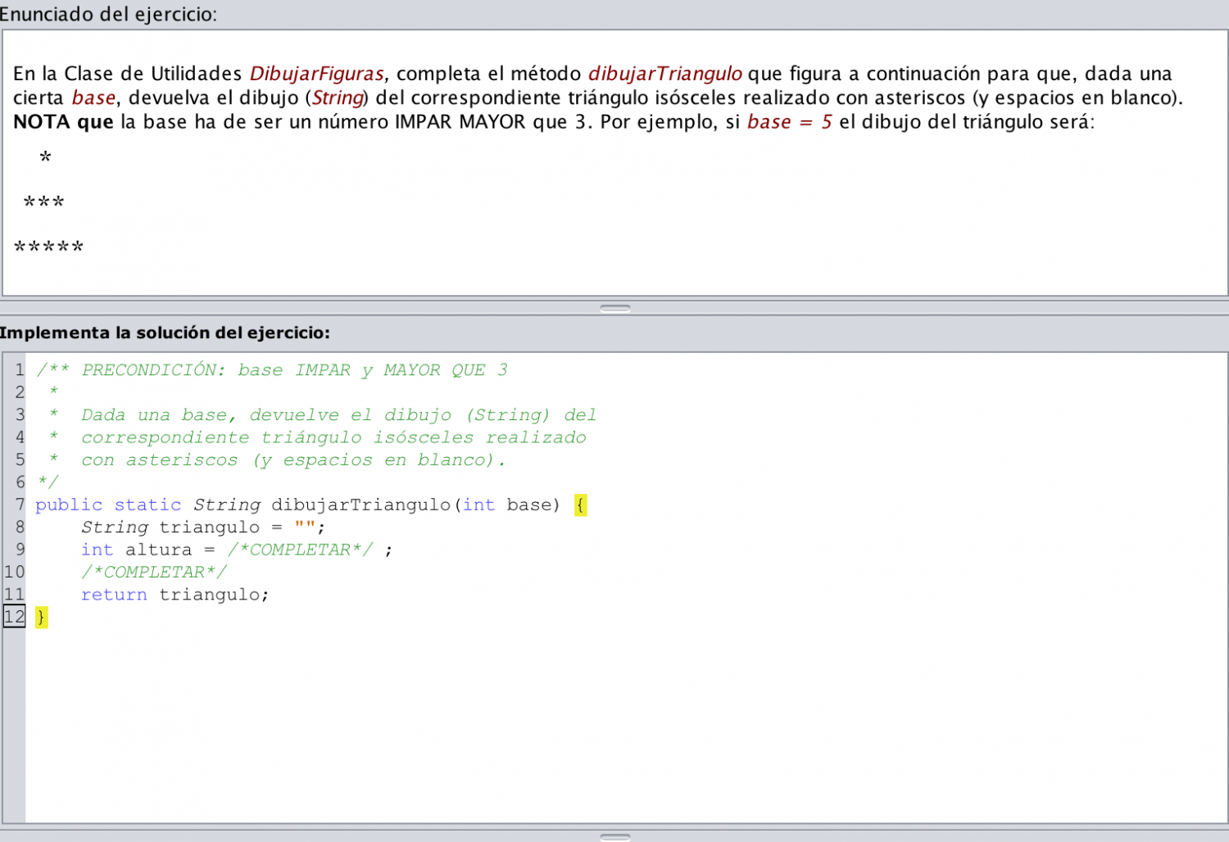
Task: Click the divider handle below the code editor
Action: (x=614, y=836)
